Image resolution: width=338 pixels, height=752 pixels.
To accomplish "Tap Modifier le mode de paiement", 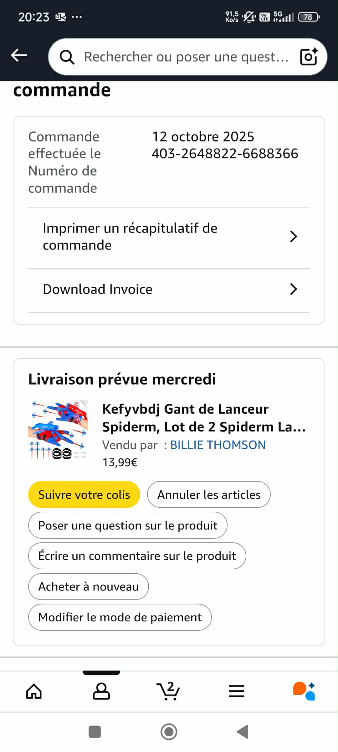I will tap(120, 617).
